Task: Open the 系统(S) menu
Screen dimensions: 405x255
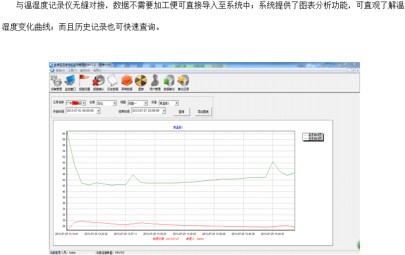Action: [60, 70]
